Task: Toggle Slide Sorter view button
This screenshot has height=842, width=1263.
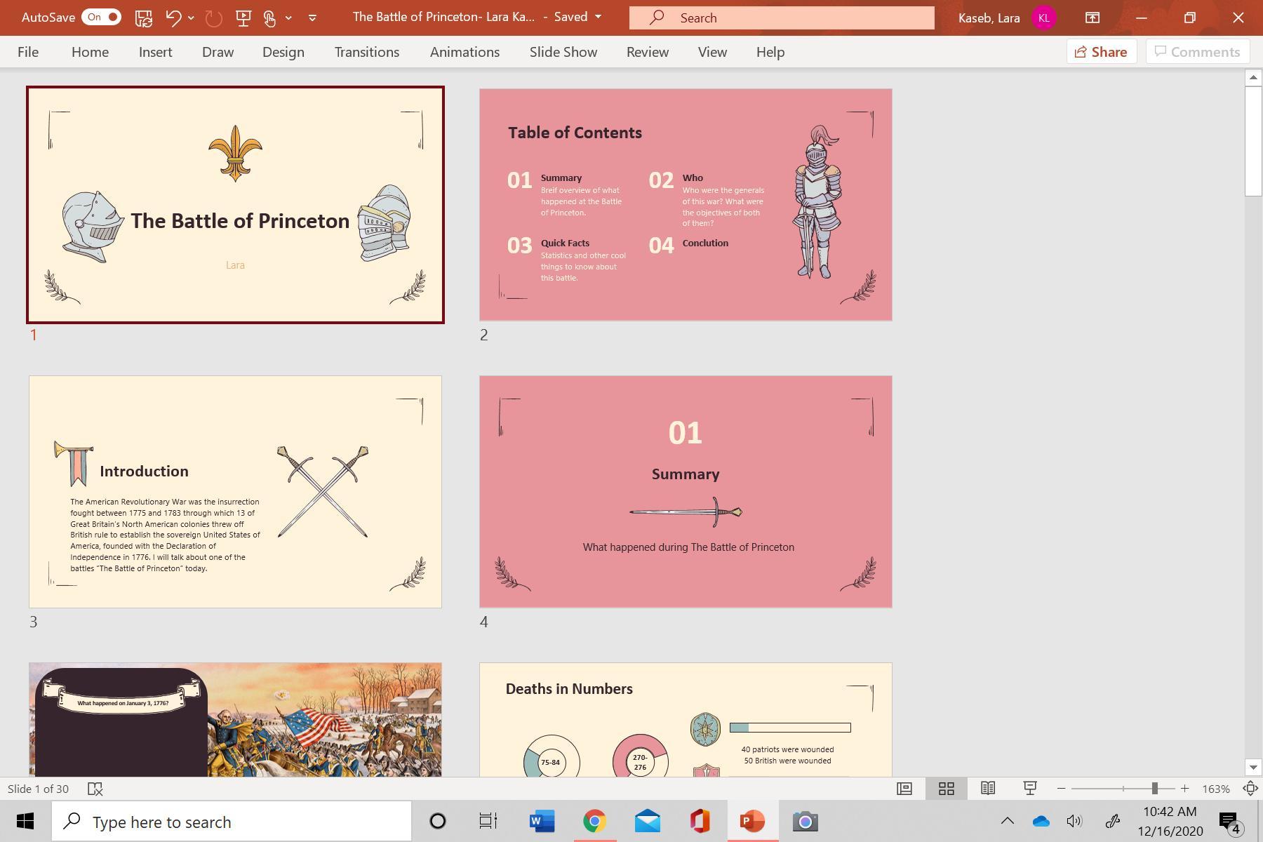Action: 946,789
